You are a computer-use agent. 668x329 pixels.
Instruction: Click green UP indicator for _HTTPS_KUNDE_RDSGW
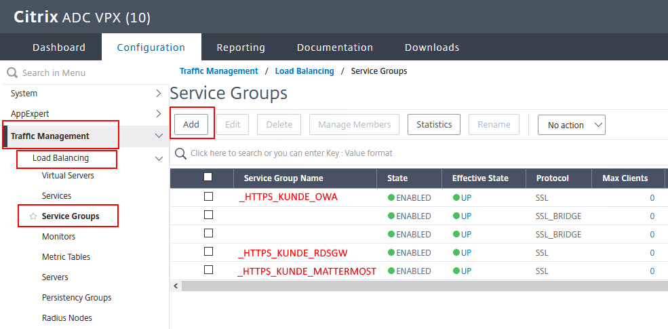tap(456, 253)
